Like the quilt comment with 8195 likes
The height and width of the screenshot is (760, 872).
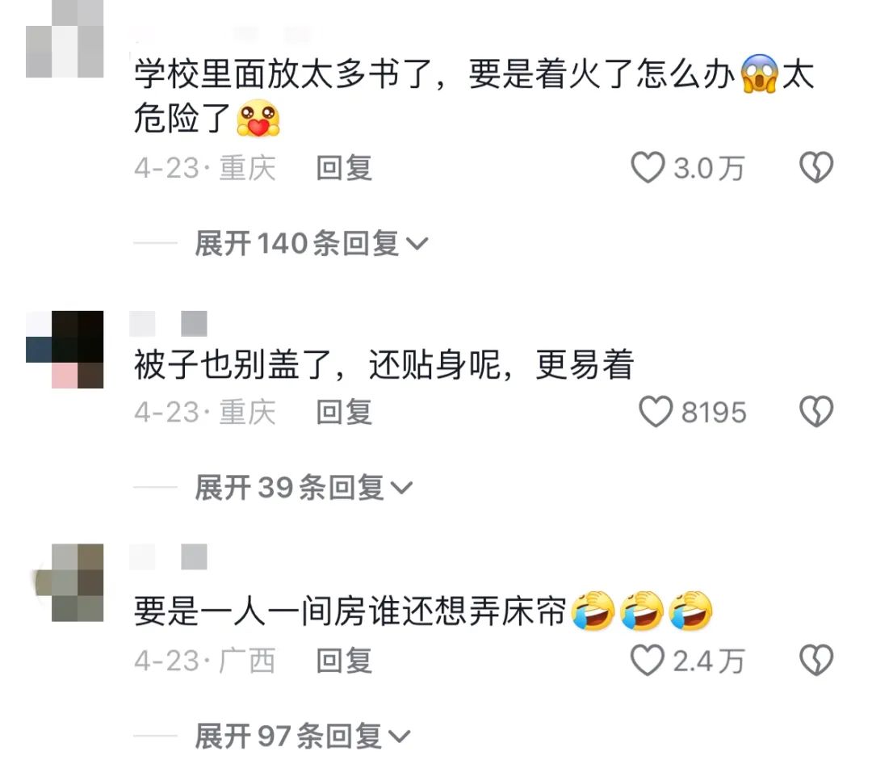(656, 412)
